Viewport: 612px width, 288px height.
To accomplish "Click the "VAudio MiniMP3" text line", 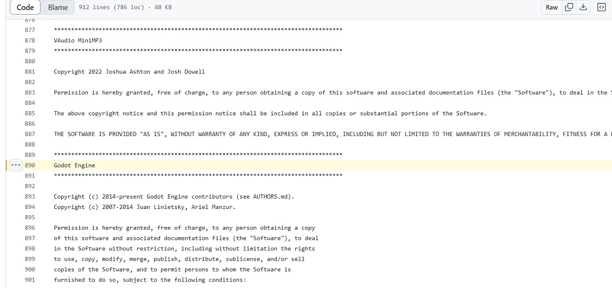I will (x=78, y=40).
